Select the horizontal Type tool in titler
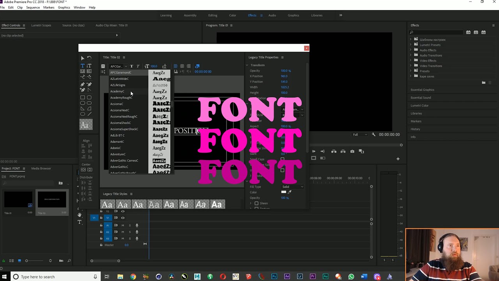499x281 pixels. pos(83,66)
